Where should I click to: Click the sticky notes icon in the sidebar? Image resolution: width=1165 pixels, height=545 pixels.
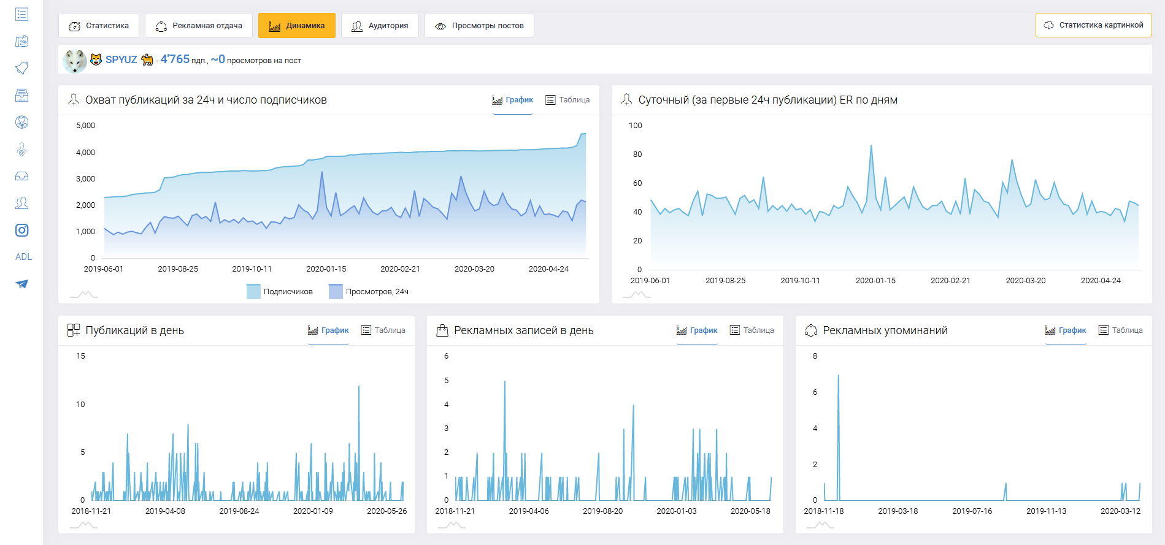(x=21, y=41)
